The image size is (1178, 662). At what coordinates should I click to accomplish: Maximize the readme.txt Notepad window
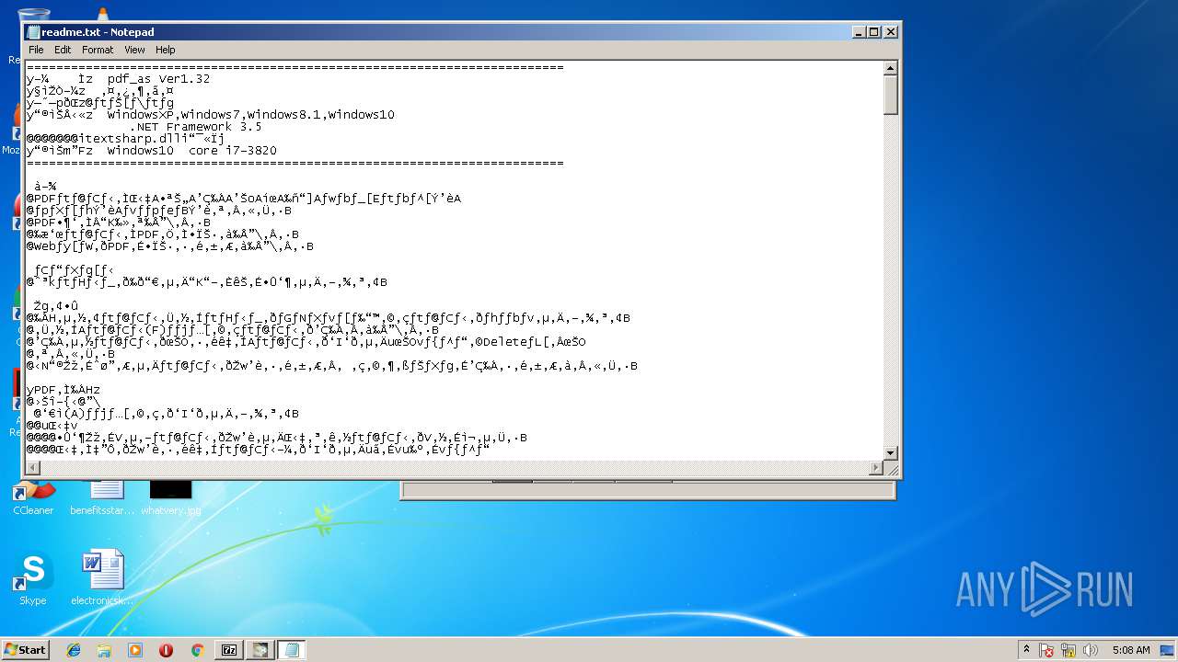(x=874, y=32)
